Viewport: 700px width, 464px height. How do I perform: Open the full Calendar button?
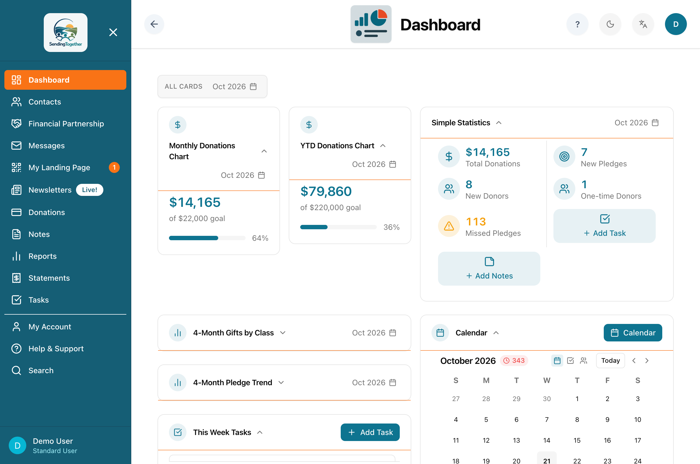pos(633,333)
